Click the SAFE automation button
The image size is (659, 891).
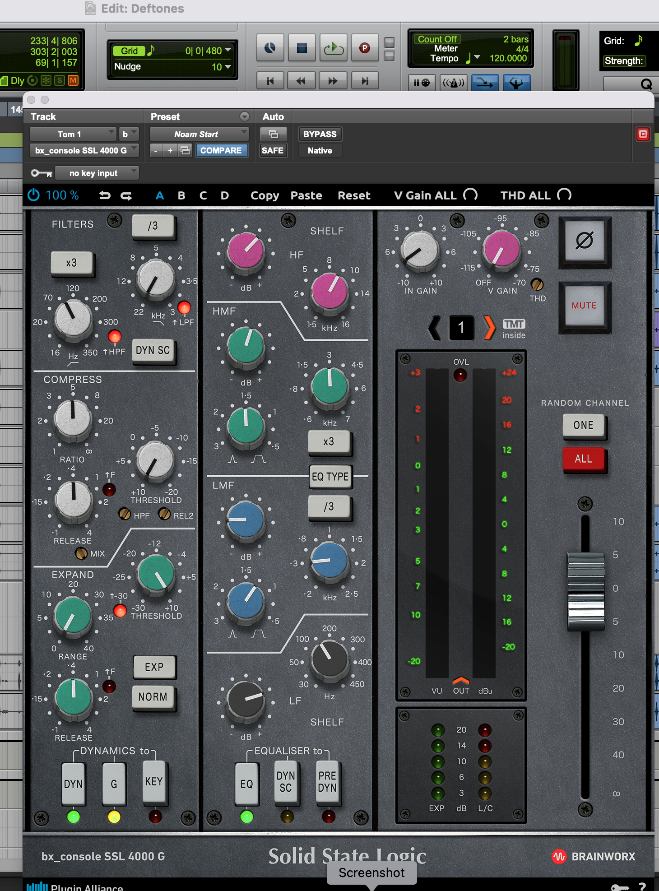point(273,150)
